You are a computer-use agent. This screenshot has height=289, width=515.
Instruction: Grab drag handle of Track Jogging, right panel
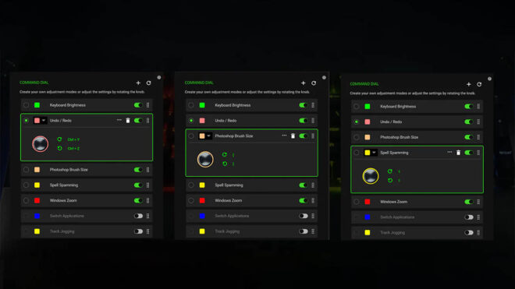click(478, 233)
